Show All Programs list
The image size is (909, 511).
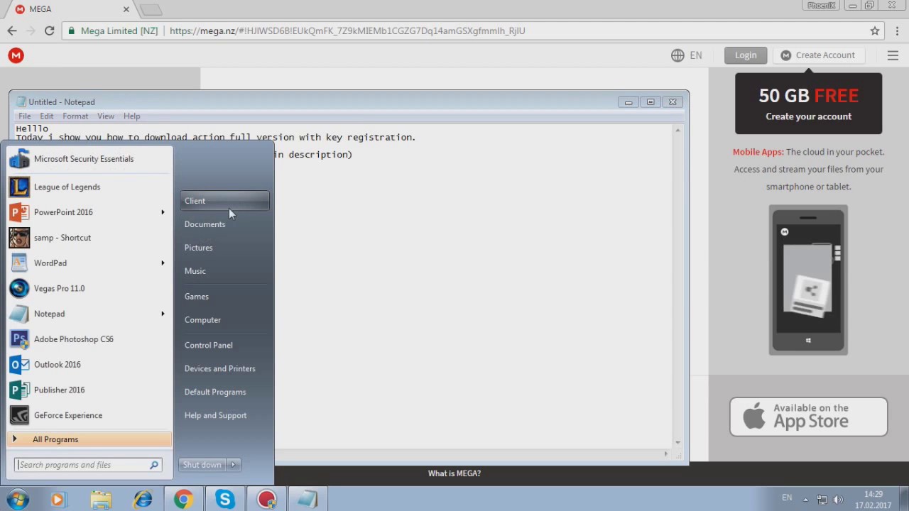pyautogui.click(x=89, y=439)
